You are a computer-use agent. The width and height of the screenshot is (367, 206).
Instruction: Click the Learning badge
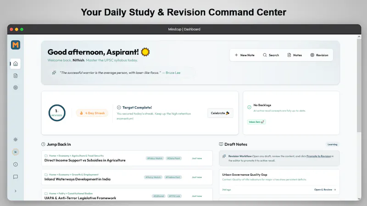point(332,144)
